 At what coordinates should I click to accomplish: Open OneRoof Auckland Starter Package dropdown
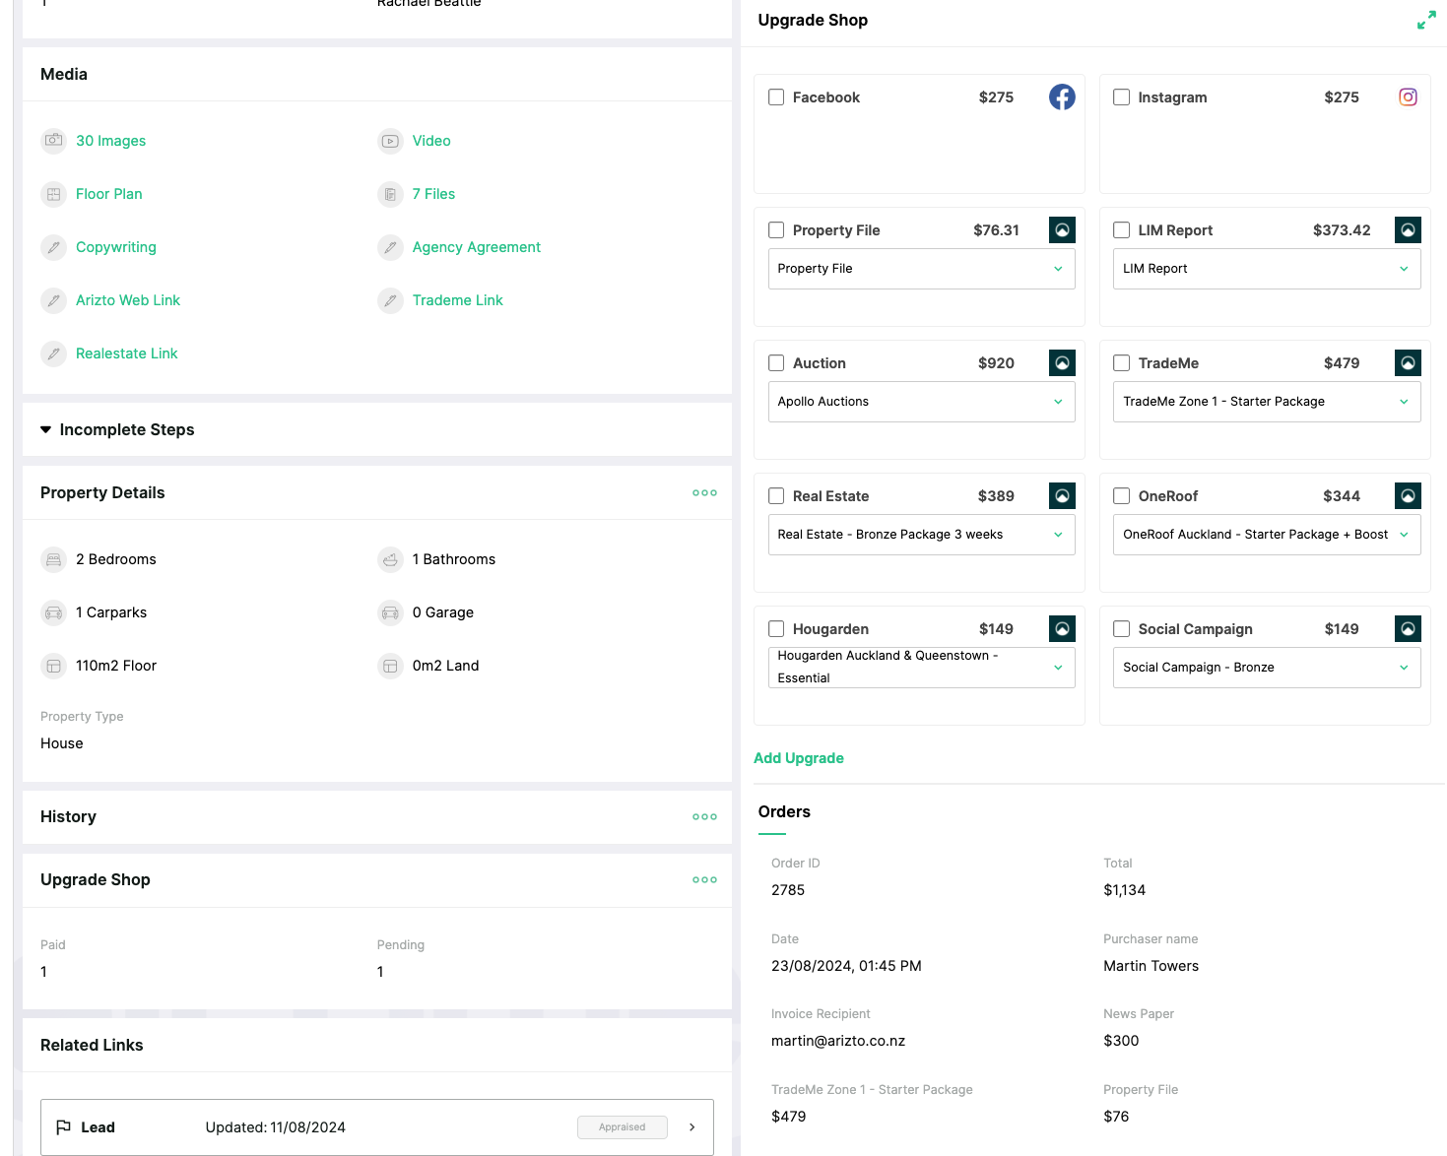pos(1267,535)
